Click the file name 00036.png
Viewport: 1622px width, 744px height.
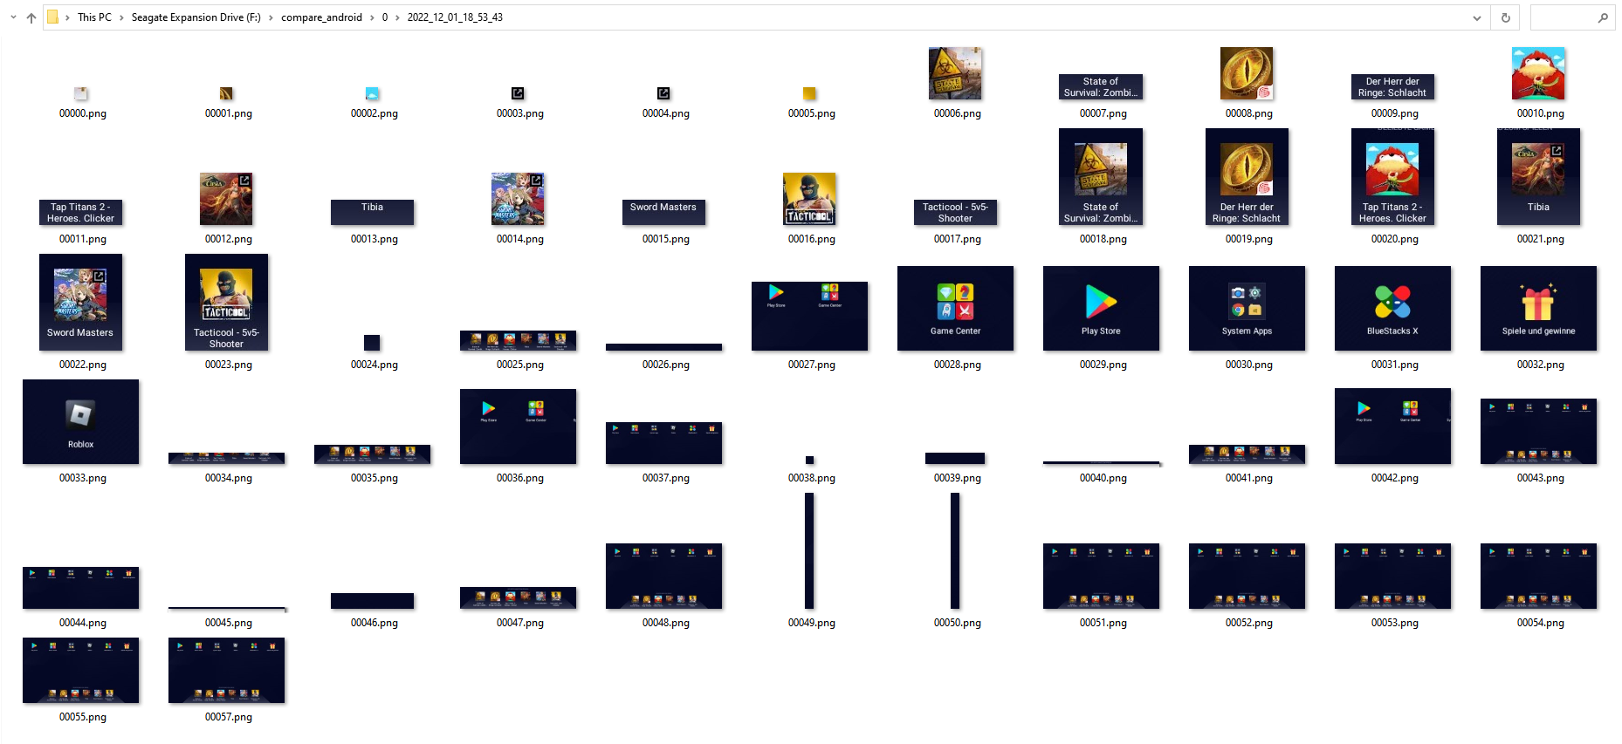pyautogui.click(x=520, y=478)
